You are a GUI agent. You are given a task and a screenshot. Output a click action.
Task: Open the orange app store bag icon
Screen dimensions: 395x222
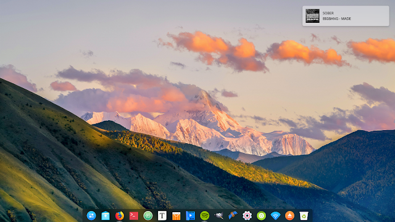(176, 216)
